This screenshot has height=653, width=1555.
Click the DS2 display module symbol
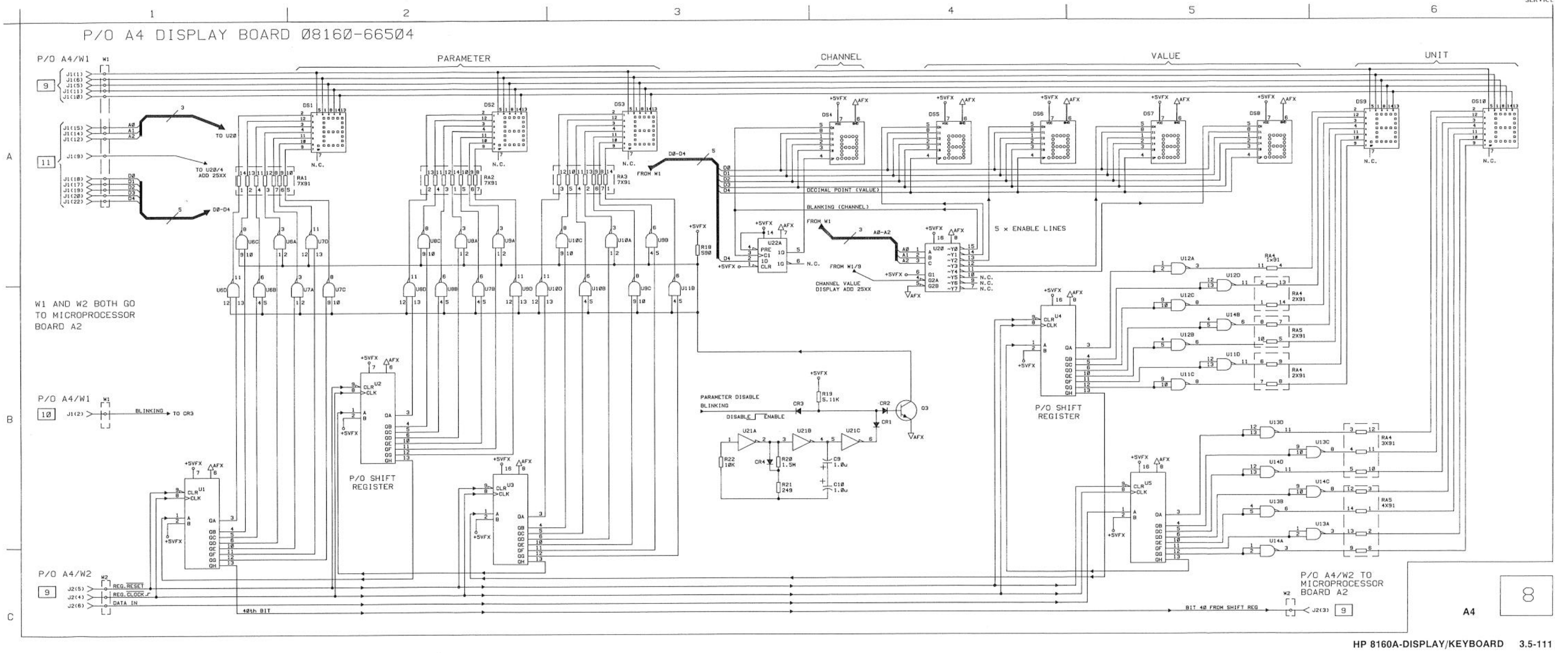[509, 131]
